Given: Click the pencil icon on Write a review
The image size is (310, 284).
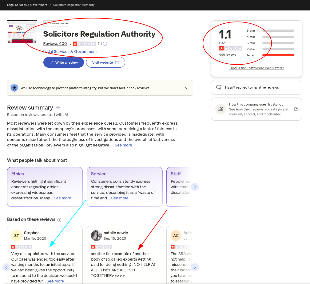Looking at the screenshot, I should 51,62.
